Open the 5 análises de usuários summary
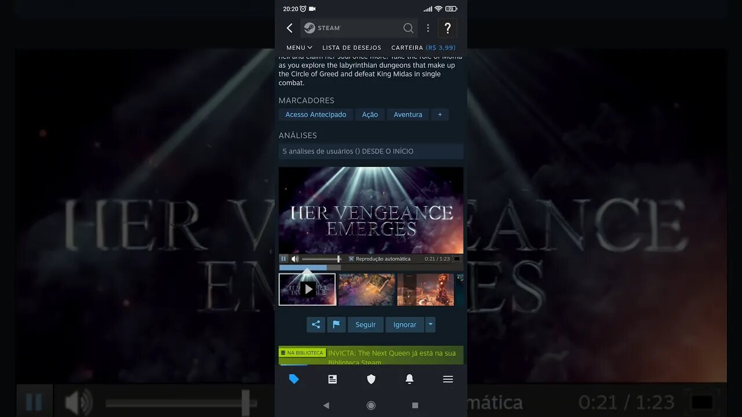Image resolution: width=742 pixels, height=417 pixels. click(371, 151)
